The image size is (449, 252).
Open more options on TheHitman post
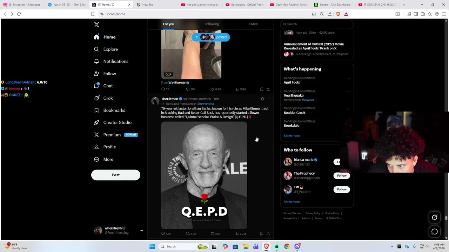pyautogui.click(x=268, y=99)
